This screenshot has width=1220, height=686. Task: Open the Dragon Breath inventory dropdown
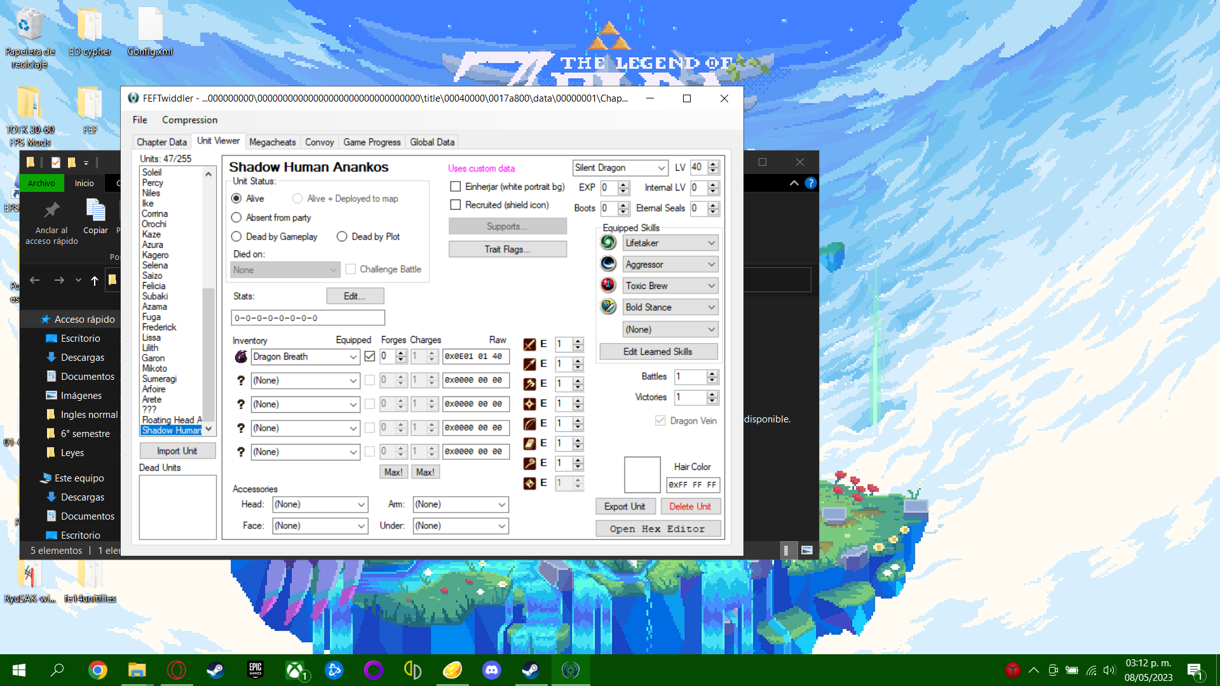click(x=306, y=357)
